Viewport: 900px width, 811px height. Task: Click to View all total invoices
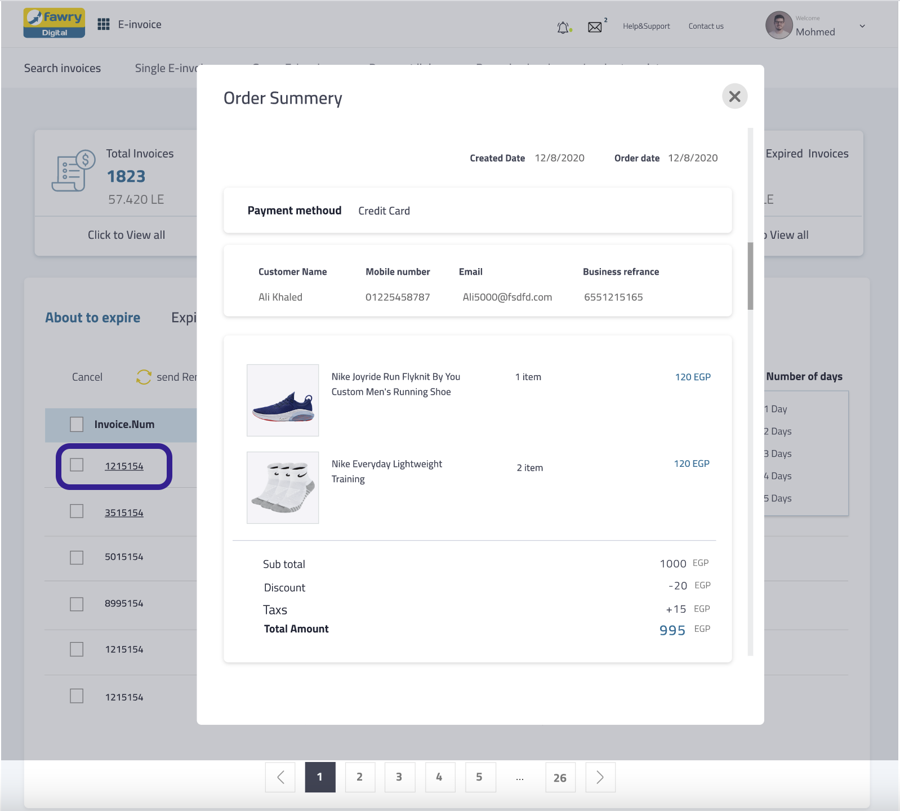point(126,235)
